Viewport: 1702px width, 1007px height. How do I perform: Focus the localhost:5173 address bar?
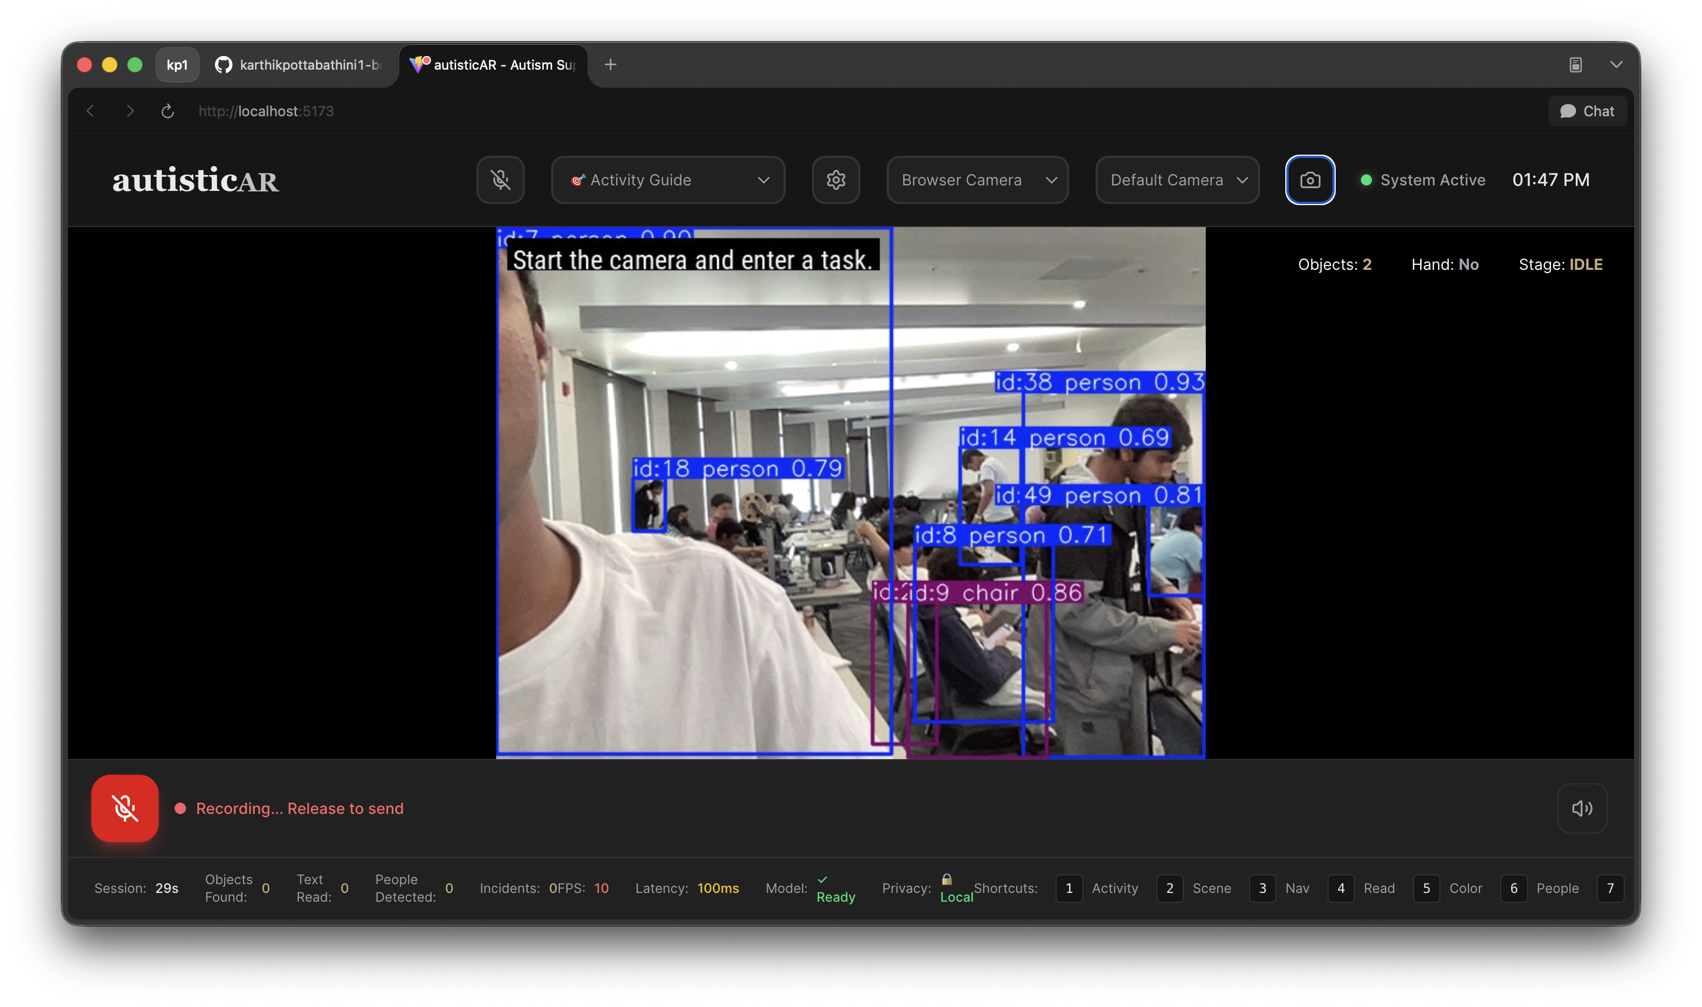click(x=266, y=111)
